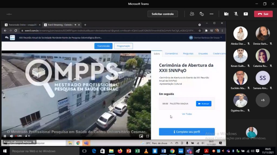
Task: Click Complete seu perfil button
Action: [187, 132]
